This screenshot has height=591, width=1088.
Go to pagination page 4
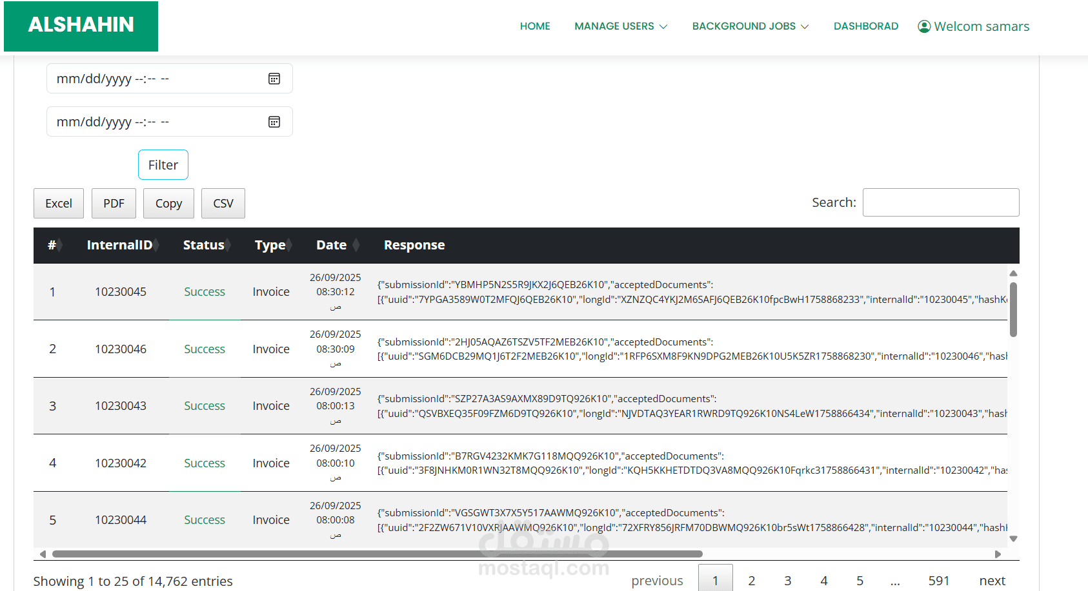824,580
